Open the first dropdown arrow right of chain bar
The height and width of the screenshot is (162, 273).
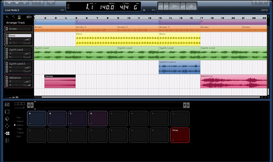pyautogui.click(x=185, y=105)
